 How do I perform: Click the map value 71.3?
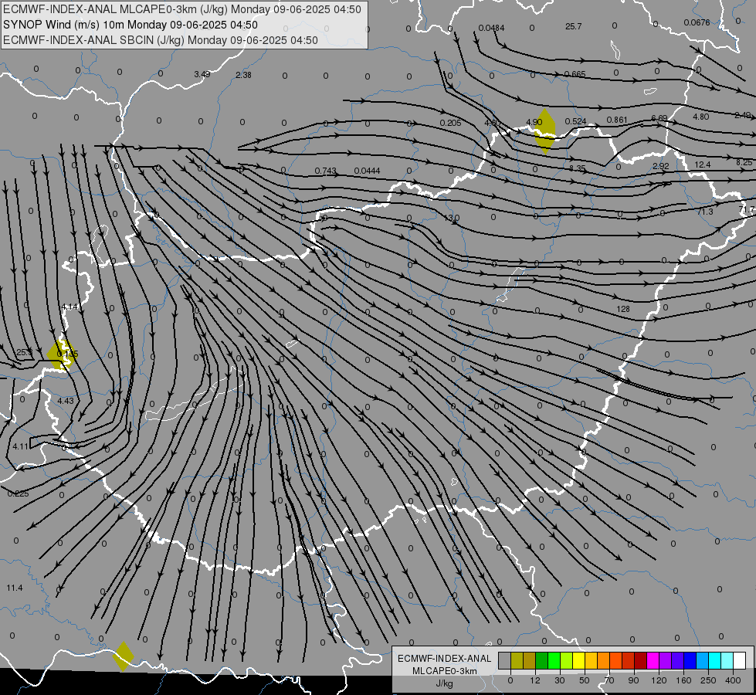click(x=704, y=212)
